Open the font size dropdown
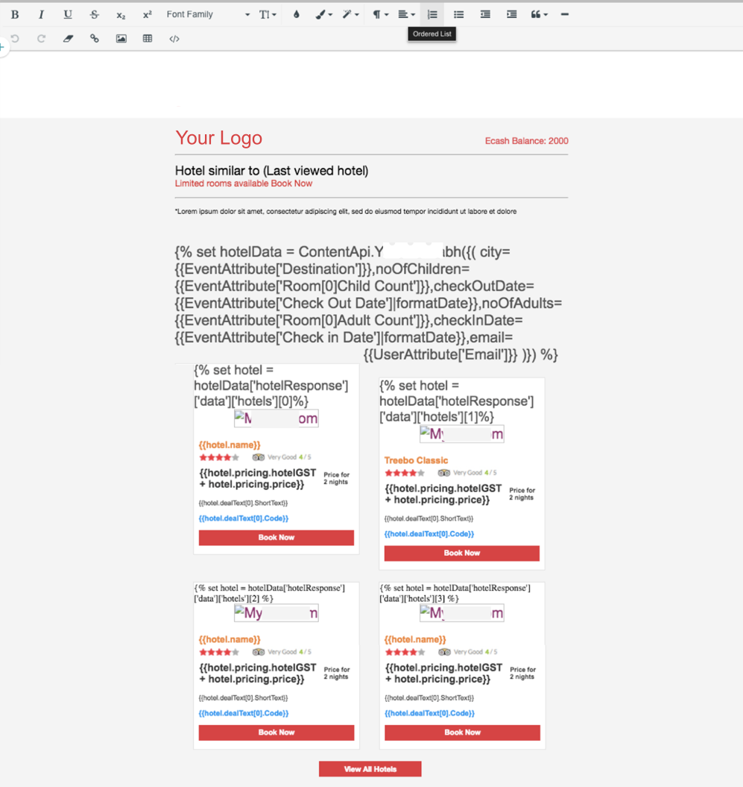 click(268, 14)
